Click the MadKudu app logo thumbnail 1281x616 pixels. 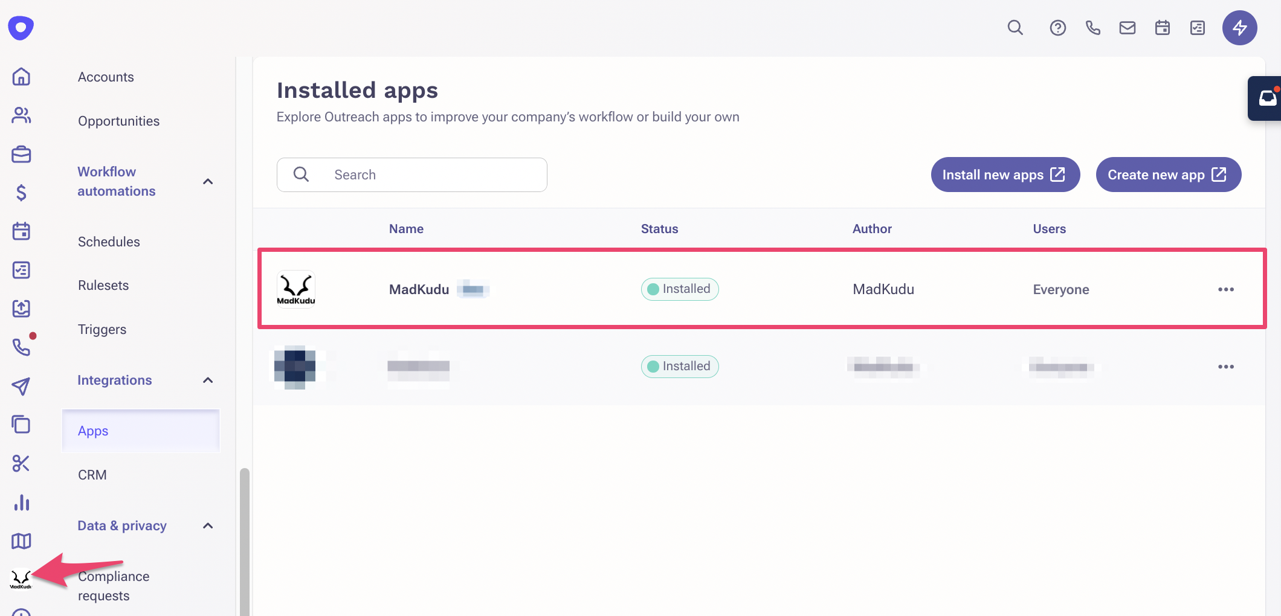pos(296,289)
